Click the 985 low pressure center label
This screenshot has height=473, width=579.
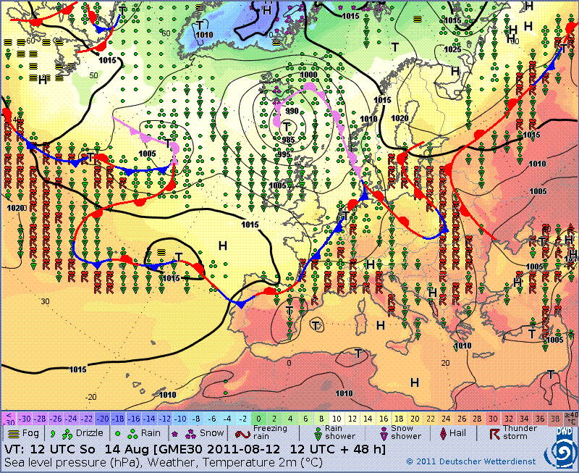point(288,140)
